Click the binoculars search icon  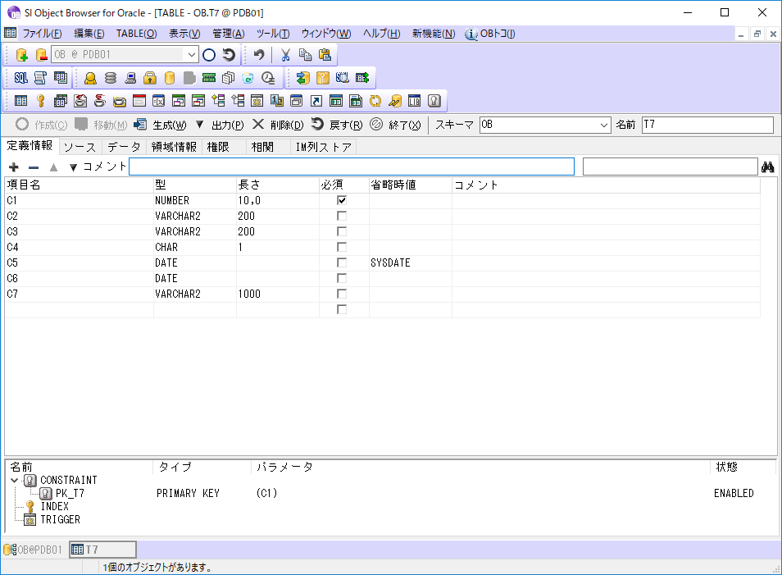pos(768,167)
